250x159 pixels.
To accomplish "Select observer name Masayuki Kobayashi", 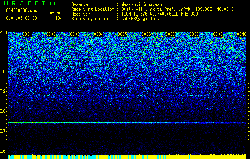I will [x=143, y=4].
